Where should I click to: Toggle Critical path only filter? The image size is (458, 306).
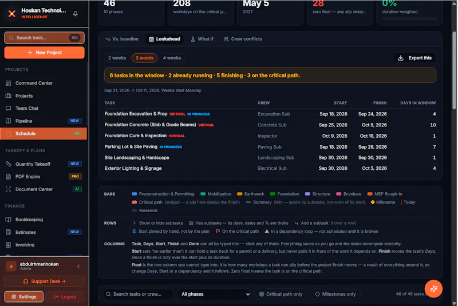(281, 294)
